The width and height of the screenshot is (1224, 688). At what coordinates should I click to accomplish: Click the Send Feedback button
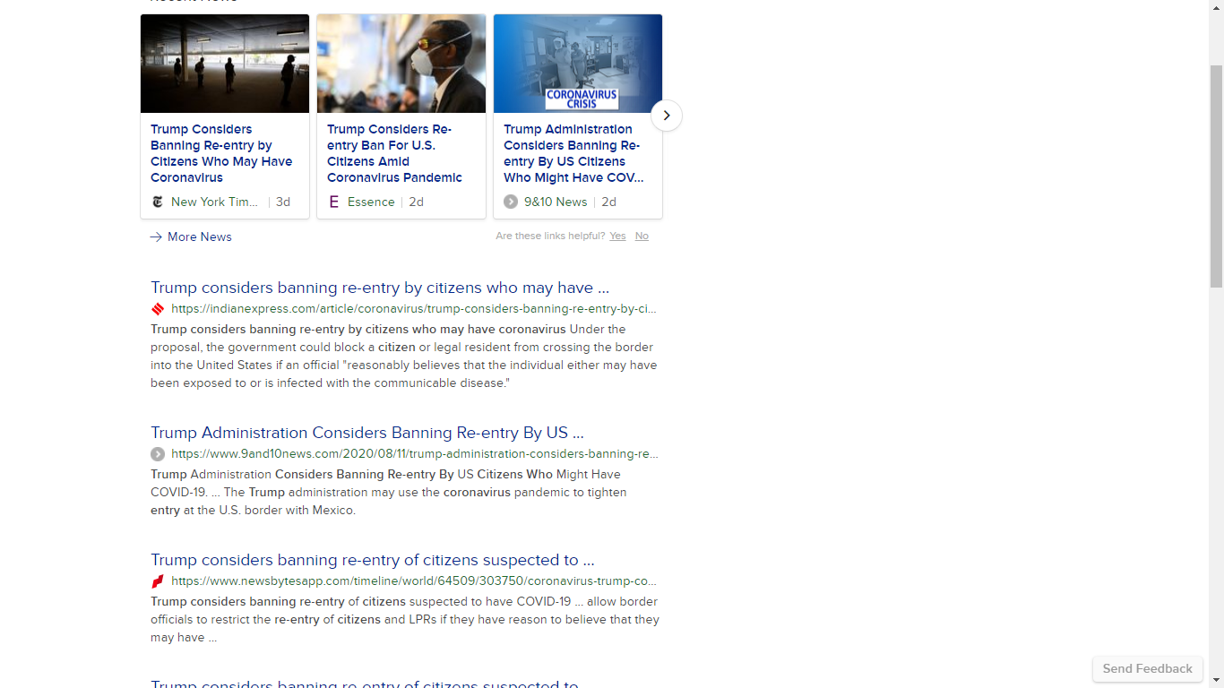(1148, 668)
